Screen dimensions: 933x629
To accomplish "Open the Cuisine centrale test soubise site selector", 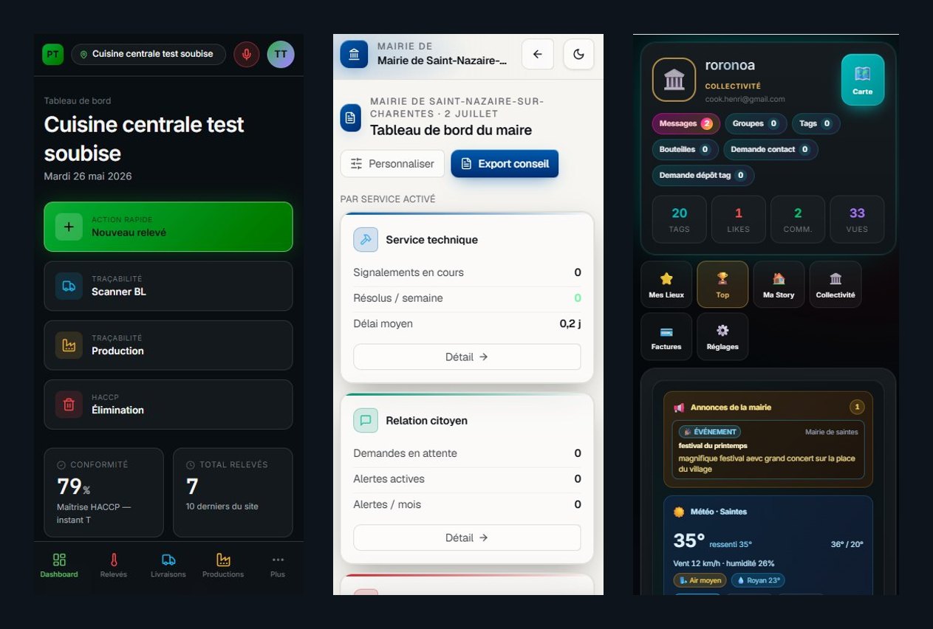I will point(148,54).
